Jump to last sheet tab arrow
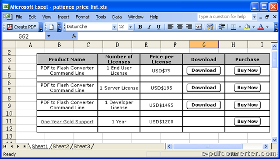The height and width of the screenshot is (159, 280). [24, 146]
